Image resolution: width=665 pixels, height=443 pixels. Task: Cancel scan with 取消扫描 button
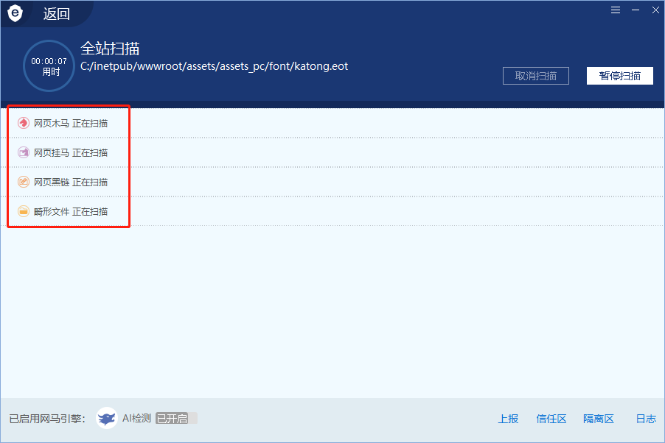pos(536,76)
